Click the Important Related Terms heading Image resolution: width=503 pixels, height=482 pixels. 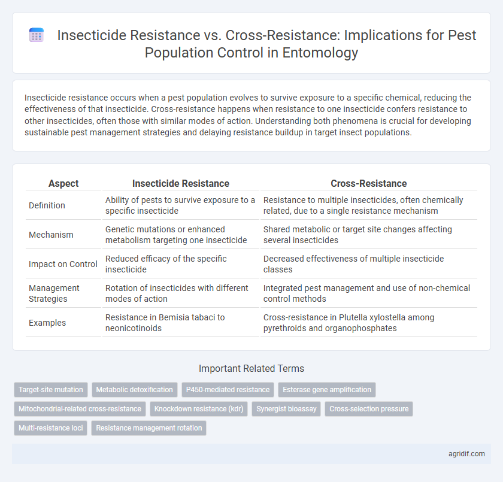[251, 368]
